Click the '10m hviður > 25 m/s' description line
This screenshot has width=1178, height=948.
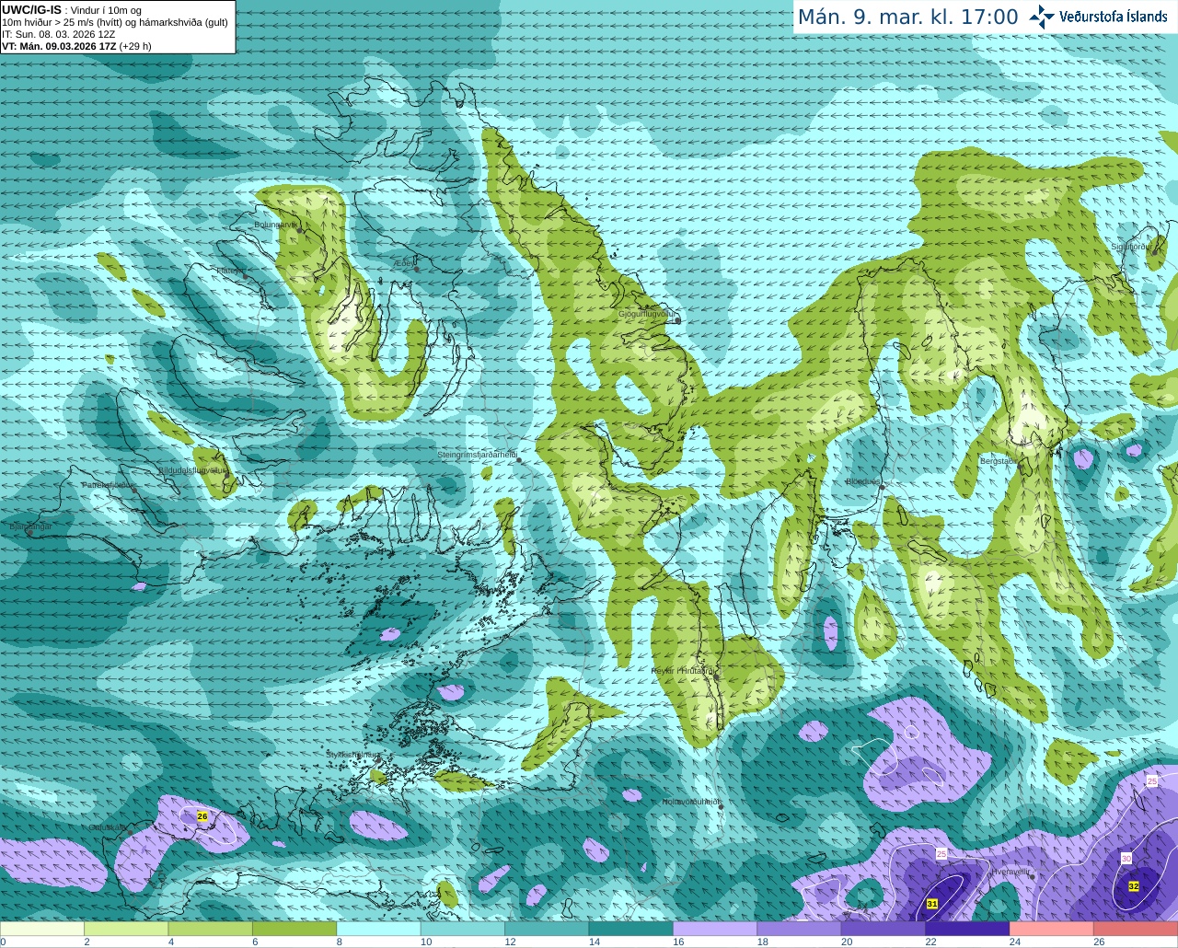[x=115, y=22]
